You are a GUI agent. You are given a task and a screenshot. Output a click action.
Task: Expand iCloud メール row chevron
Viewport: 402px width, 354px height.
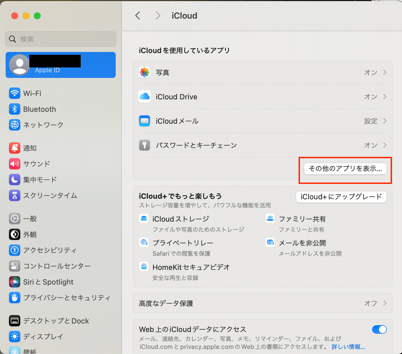pos(385,121)
